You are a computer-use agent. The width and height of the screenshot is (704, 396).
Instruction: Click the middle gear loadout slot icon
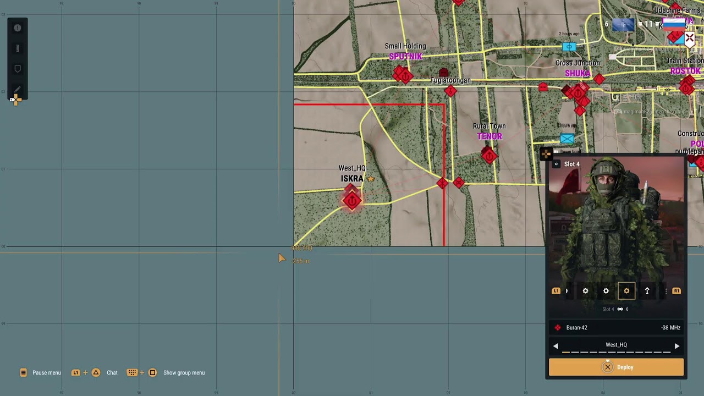pos(606,291)
